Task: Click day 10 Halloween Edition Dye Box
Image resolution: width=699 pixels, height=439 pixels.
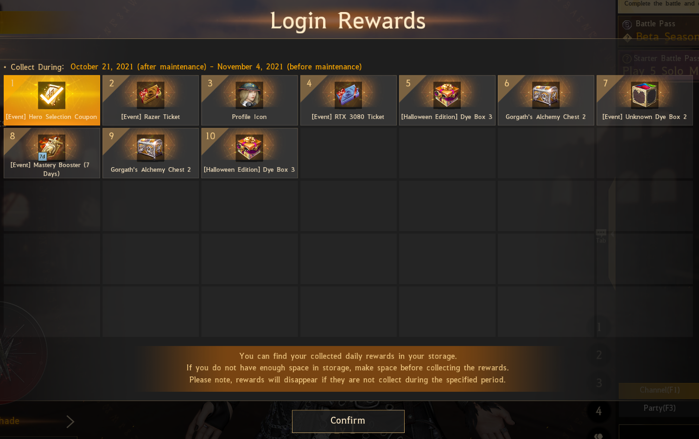Action: [249, 153]
